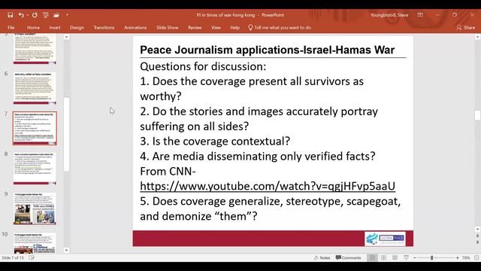Image resolution: width=481 pixels, height=271 pixels.
Task: Toggle the Notes pane from status bar
Action: (322, 257)
